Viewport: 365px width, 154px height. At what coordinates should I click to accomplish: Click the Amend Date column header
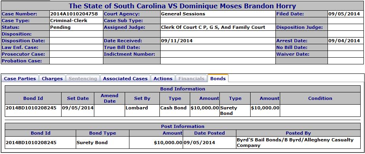(x=109, y=98)
